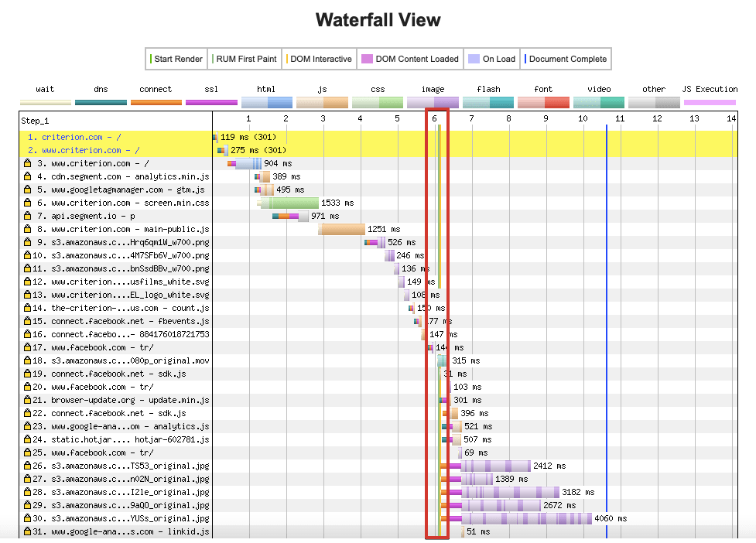The width and height of the screenshot is (756, 543).
Task: Click the 119 ms (301) timing label
Action: tap(248, 137)
